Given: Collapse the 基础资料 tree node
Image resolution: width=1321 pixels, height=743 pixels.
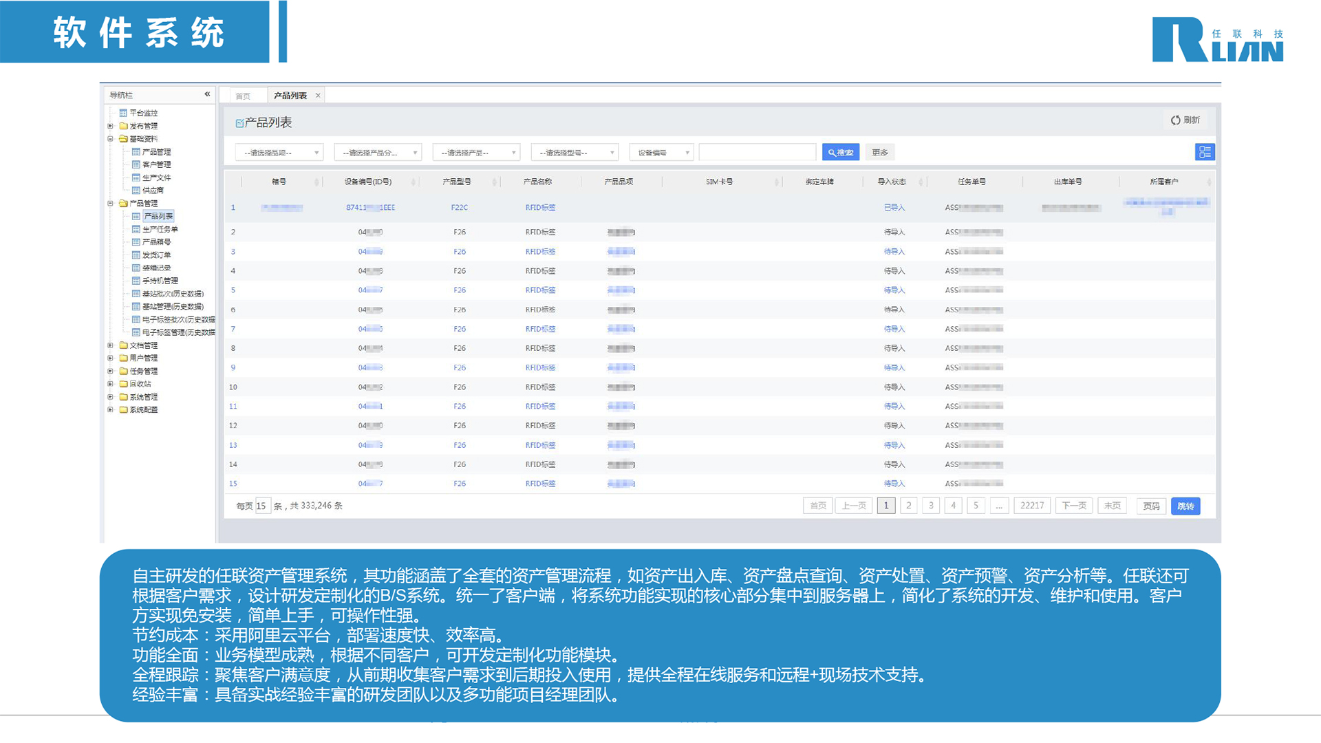Looking at the screenshot, I should point(110,139).
